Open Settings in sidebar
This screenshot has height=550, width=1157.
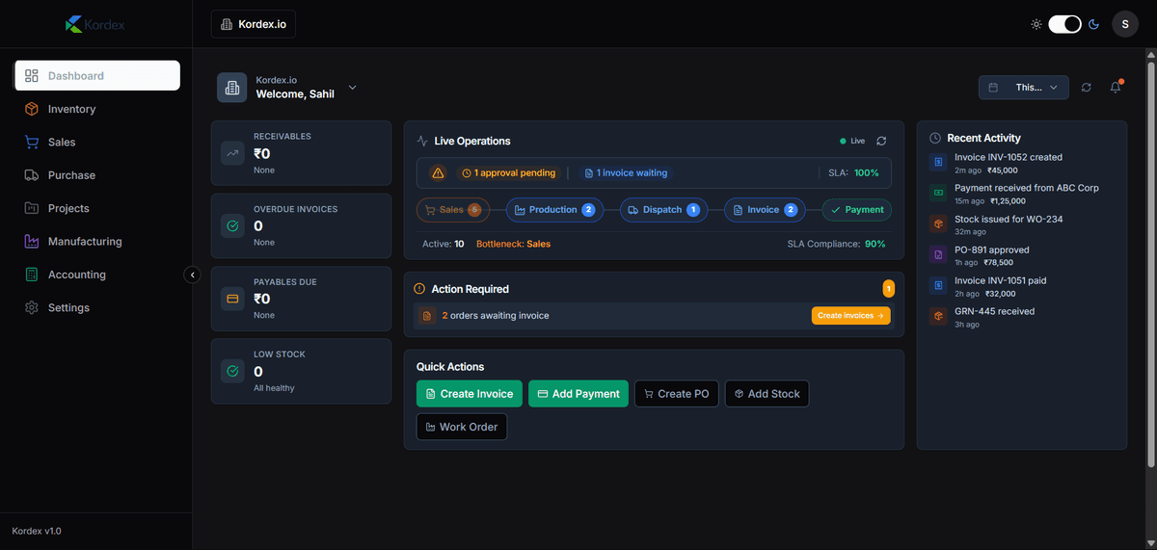coord(97,307)
